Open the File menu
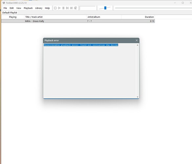192x164 pixels. click(5, 8)
